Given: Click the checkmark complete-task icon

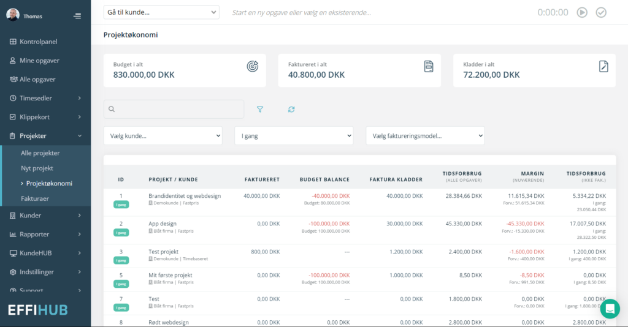Looking at the screenshot, I should 601,12.
